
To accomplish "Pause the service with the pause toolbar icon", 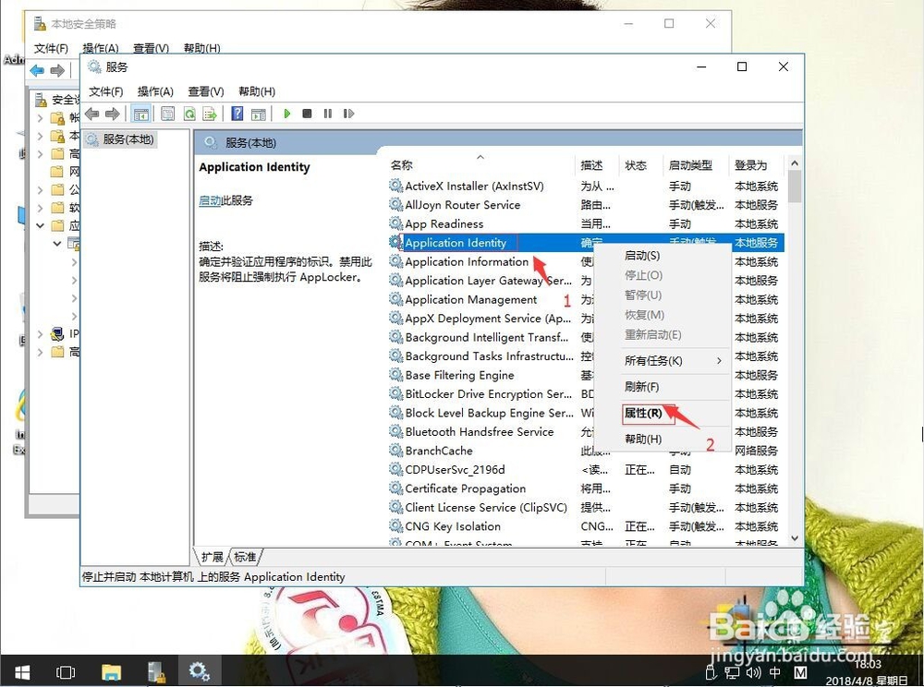I will pyautogui.click(x=328, y=113).
